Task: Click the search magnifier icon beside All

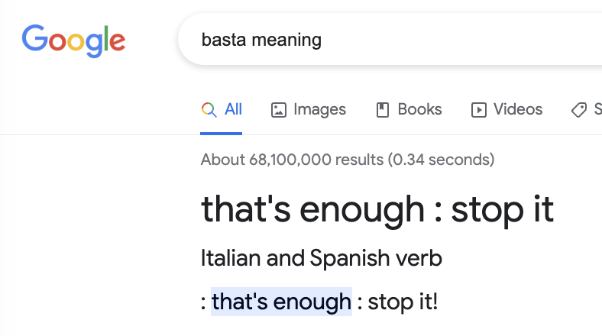Action: (x=209, y=110)
